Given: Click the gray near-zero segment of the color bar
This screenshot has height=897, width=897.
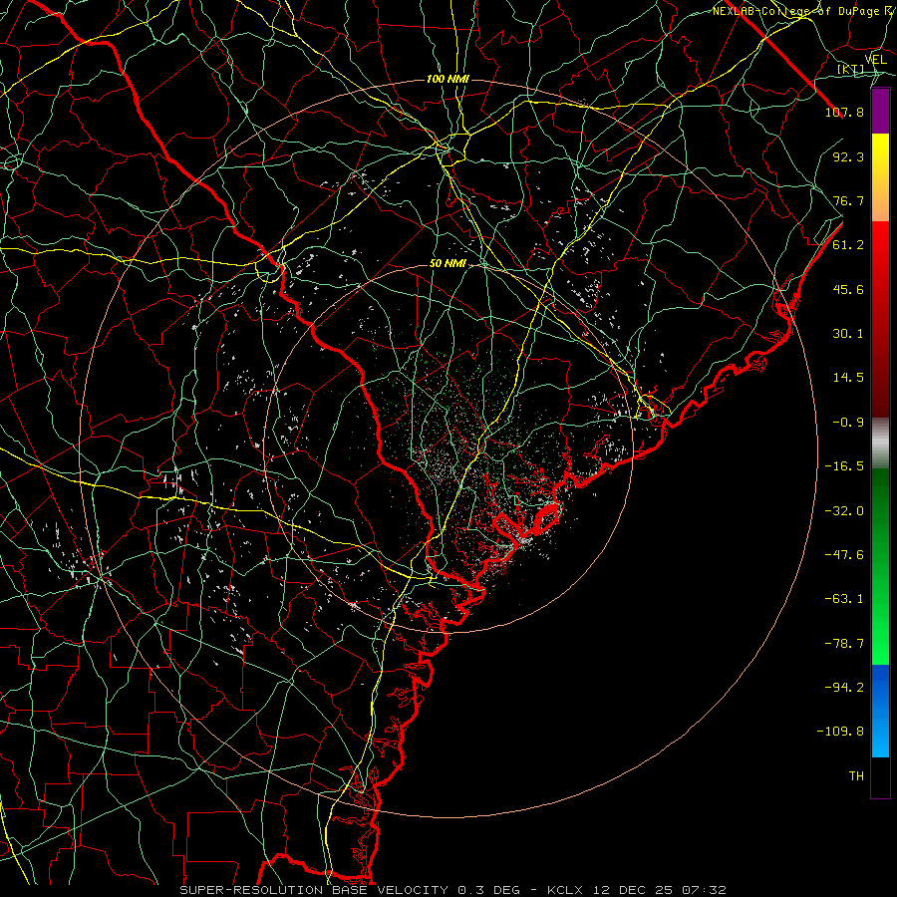Looking at the screenshot, I should point(880,444).
